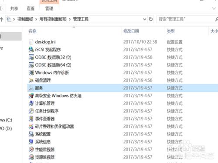Expand the chevron after 控制面板 in breadcrumb
This screenshot has height=163, width=218.
(x=36, y=19)
